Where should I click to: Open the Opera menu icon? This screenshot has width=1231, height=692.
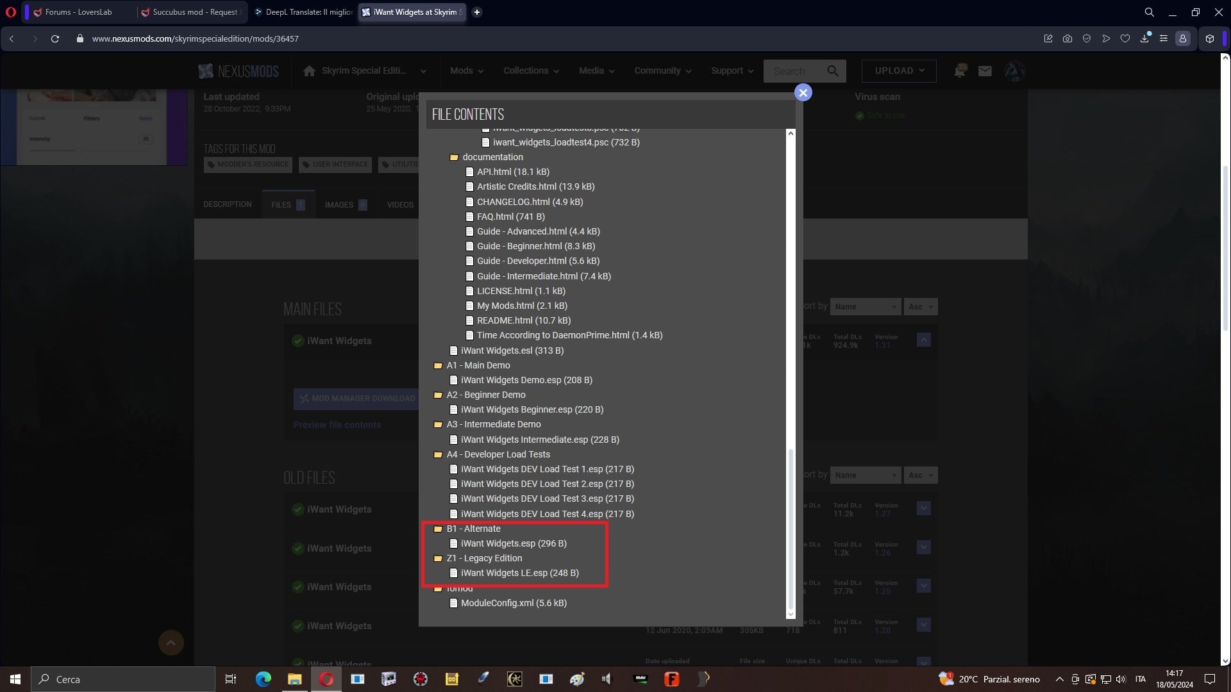pos(10,12)
